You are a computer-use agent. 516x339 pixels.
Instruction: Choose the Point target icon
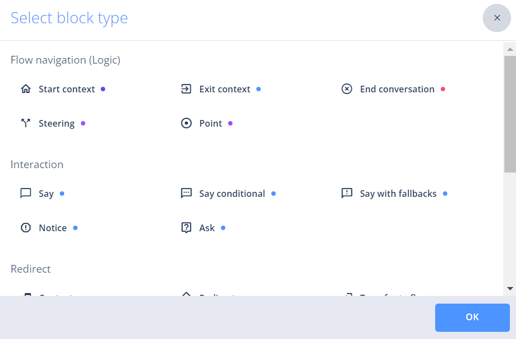(x=186, y=123)
